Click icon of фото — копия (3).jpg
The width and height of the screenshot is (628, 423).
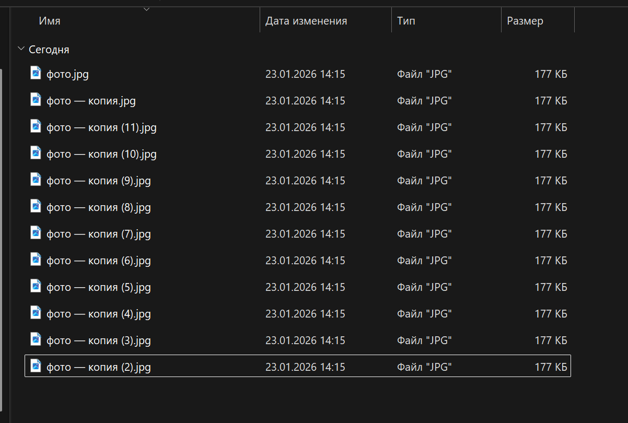coord(36,339)
